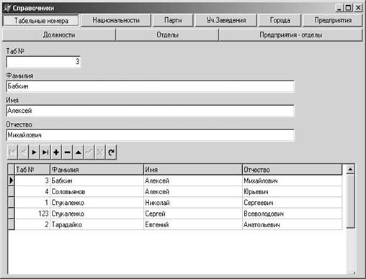Switch to Национальности tab
Image resolution: width=366 pixels, height=279 pixels.
(116, 20)
